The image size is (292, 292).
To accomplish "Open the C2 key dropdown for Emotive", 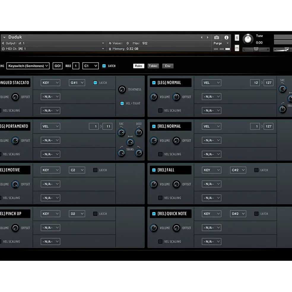I will click(77, 170).
